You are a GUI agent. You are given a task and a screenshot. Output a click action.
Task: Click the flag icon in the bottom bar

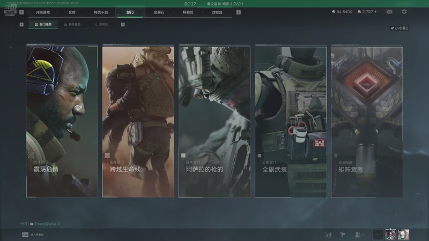click(342, 235)
